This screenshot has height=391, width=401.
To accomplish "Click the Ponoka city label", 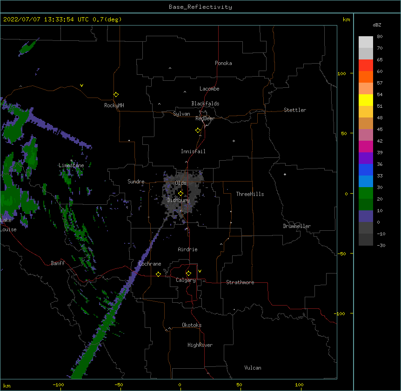I will 223,63.
